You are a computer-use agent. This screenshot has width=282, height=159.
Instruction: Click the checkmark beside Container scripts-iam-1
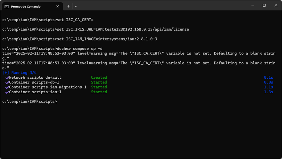[7, 92]
